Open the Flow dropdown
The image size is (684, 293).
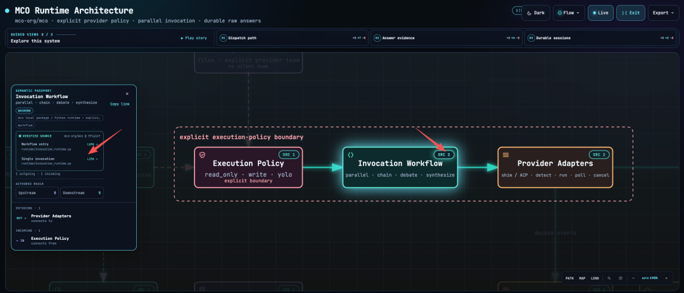[569, 13]
